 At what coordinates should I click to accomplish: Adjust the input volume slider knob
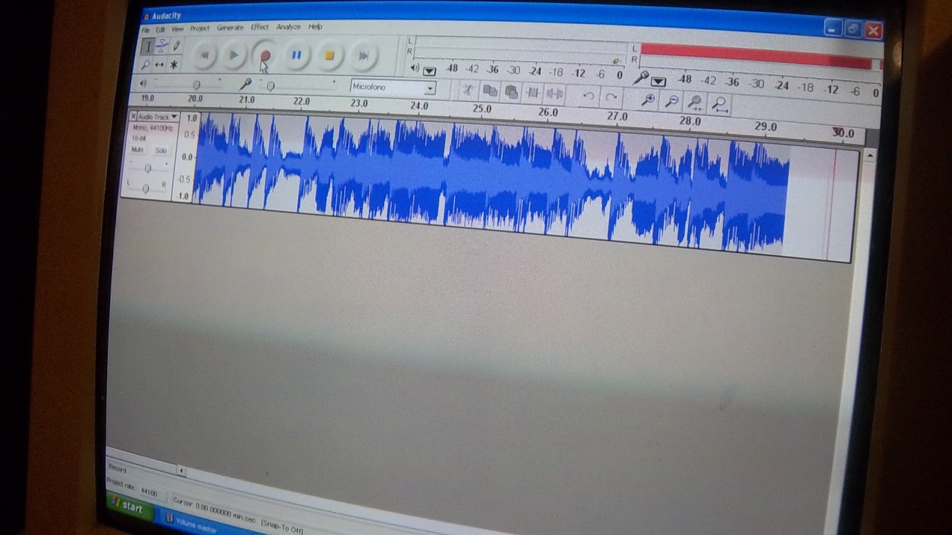coord(271,87)
